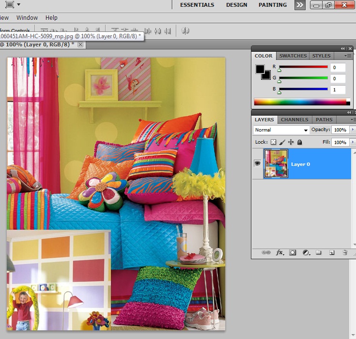Viewport: 356px width, 339px height.
Task: Click the Auto-Align Layers icon
Action: click(x=185, y=31)
